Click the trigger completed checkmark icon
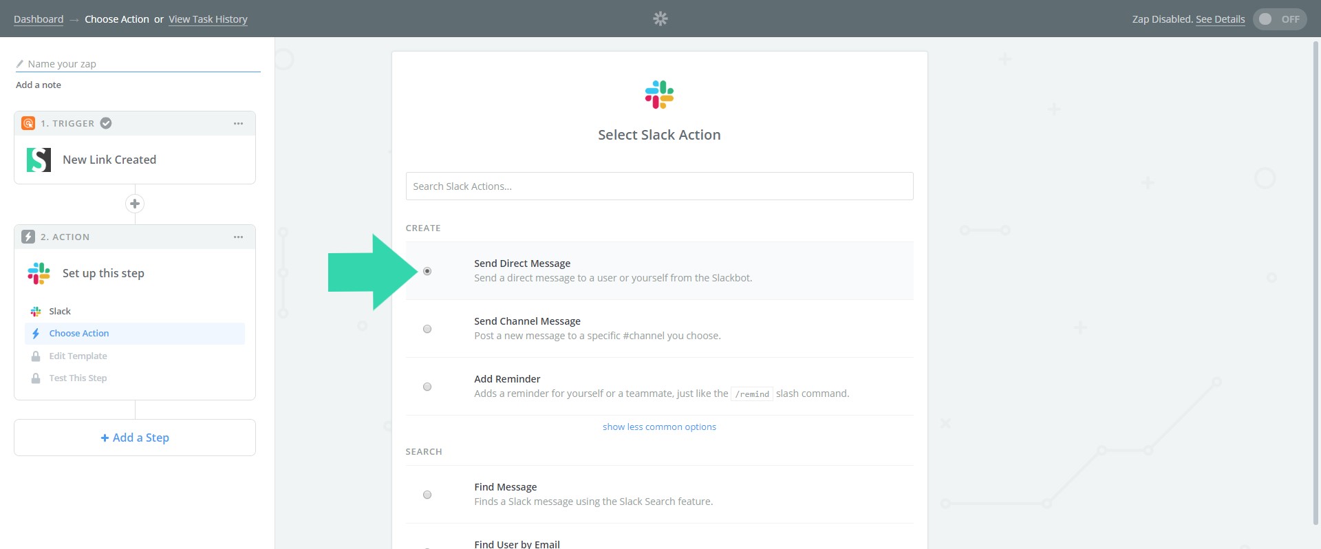 click(106, 123)
